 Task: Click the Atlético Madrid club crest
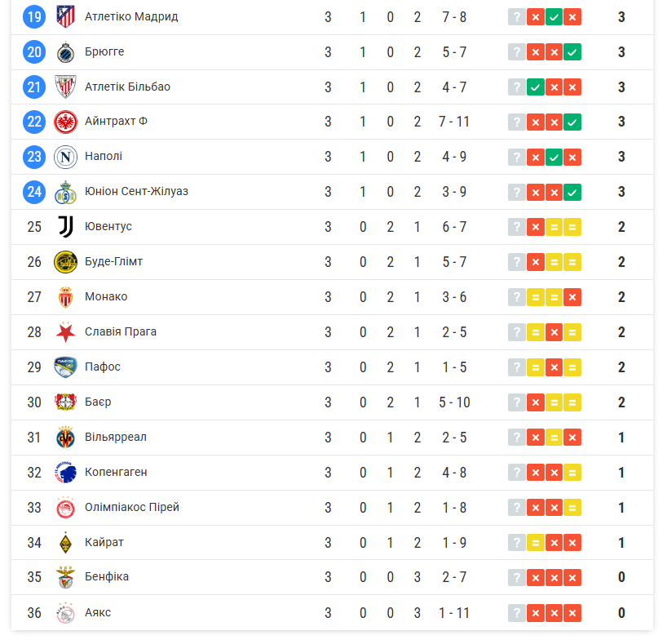pyautogui.click(x=65, y=16)
